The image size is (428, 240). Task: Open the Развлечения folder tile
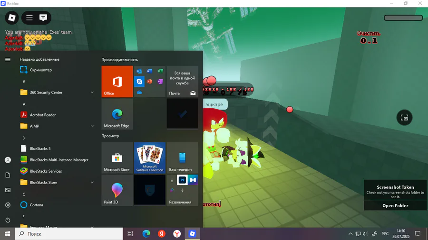182,190
